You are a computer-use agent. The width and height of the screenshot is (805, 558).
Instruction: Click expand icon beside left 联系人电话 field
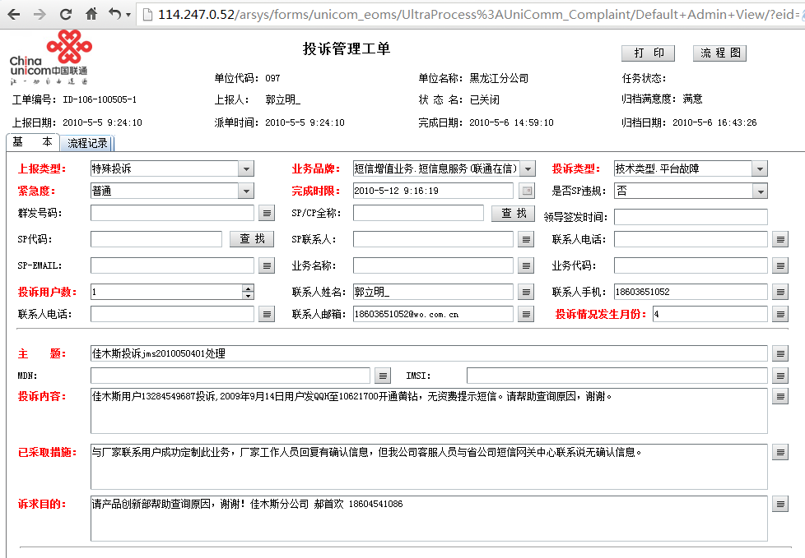[267, 314]
